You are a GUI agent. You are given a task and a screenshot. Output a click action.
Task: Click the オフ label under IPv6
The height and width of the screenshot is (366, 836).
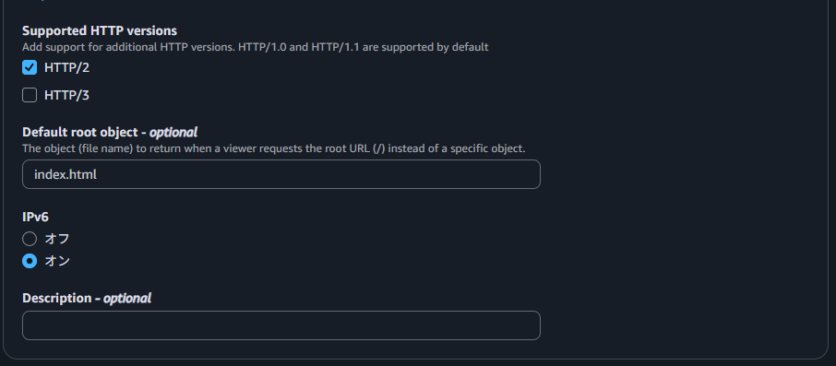57,239
